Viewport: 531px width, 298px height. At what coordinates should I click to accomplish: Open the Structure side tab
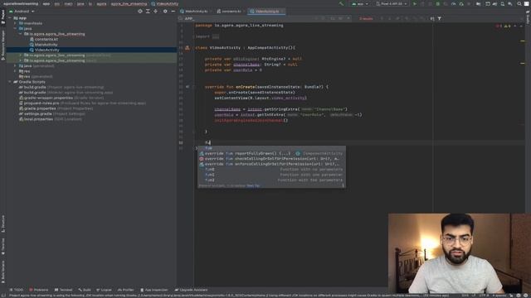pyautogui.click(x=3, y=223)
